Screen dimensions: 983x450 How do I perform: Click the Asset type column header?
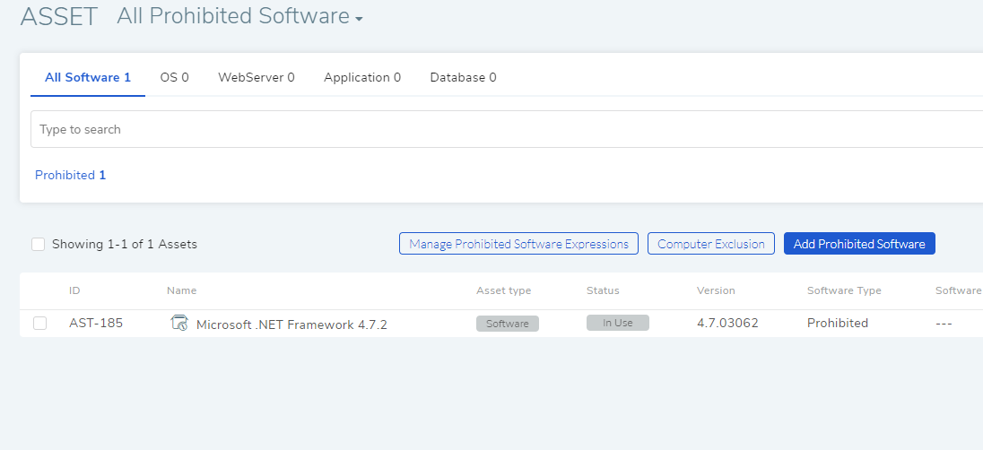[503, 290]
